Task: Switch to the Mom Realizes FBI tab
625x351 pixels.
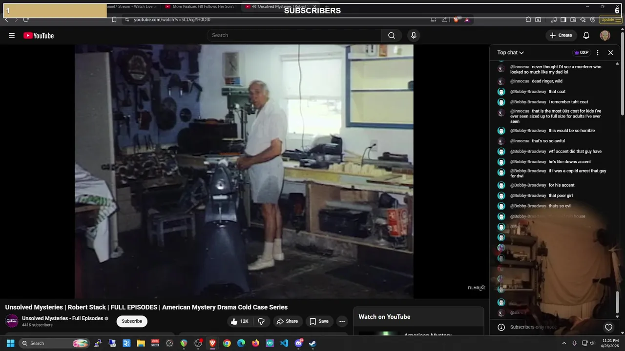Action: [199, 7]
